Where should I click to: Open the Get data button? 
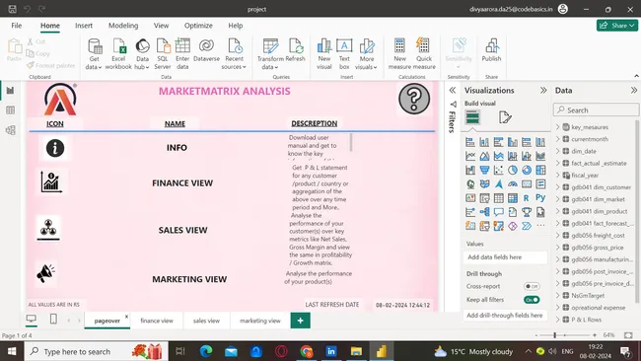95,54
